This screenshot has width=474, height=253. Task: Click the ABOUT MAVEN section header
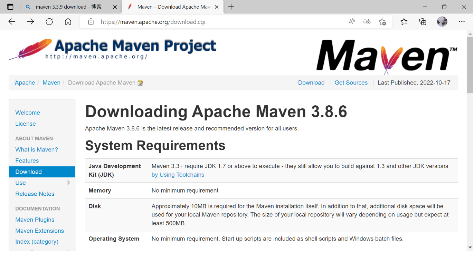click(x=34, y=138)
